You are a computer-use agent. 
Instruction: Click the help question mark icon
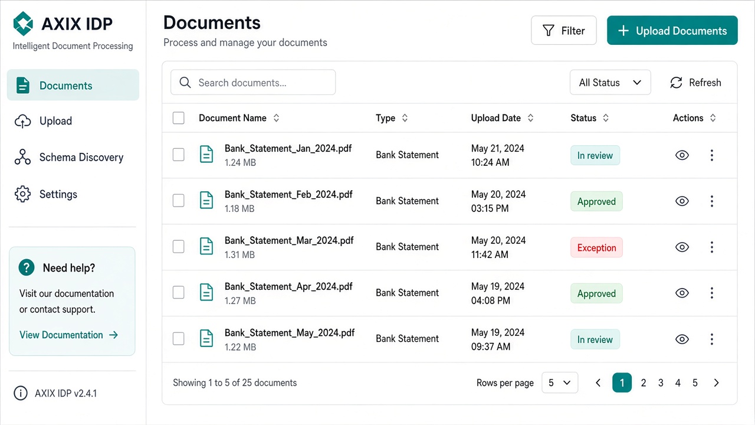27,267
